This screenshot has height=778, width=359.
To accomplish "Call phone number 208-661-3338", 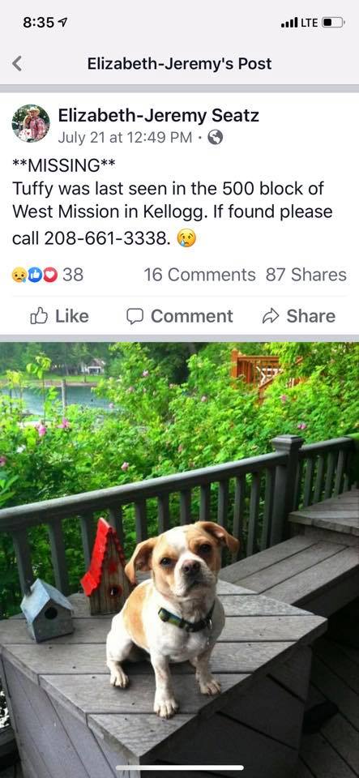I will (x=107, y=238).
